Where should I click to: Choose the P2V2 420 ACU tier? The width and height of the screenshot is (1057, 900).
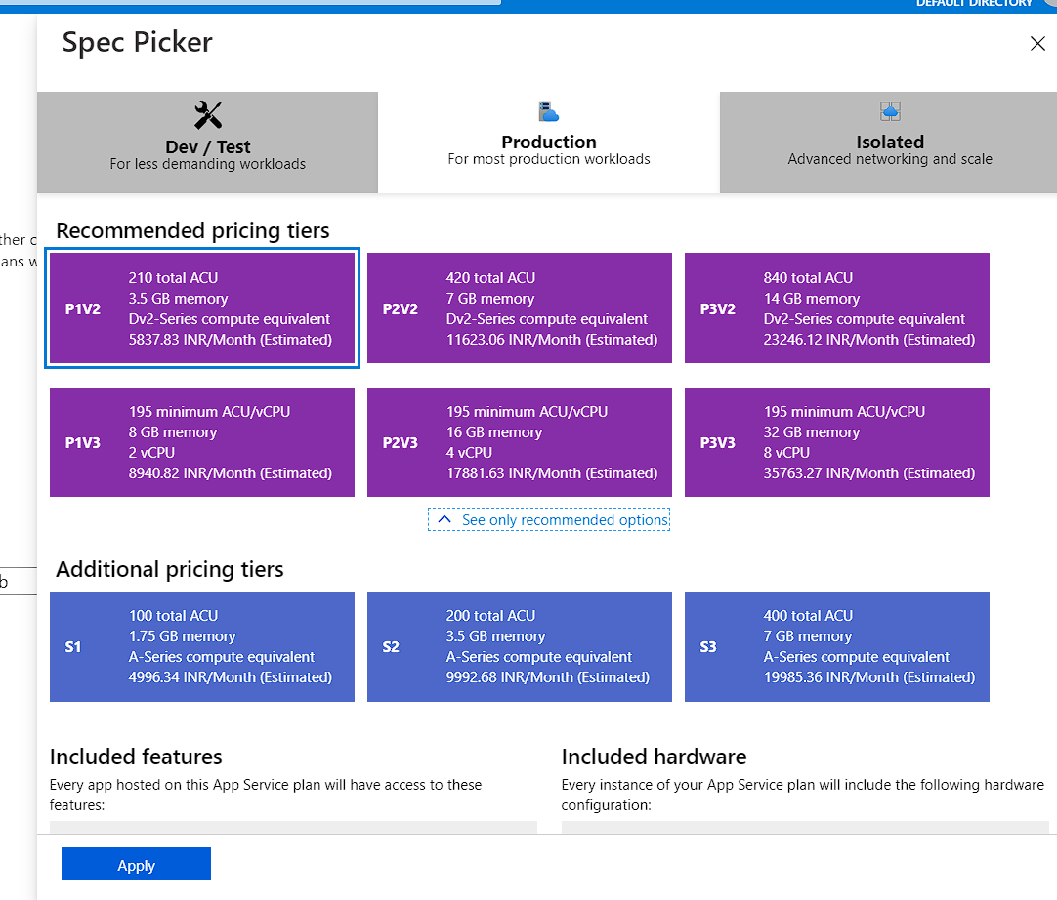[x=520, y=307]
